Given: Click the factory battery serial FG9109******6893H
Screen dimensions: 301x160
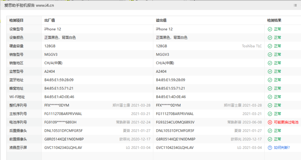Looking at the screenshot, I should point(60,122).
